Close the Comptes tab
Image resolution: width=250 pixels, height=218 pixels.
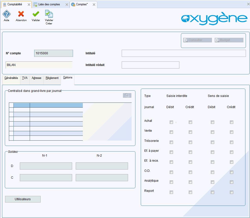[94, 5]
